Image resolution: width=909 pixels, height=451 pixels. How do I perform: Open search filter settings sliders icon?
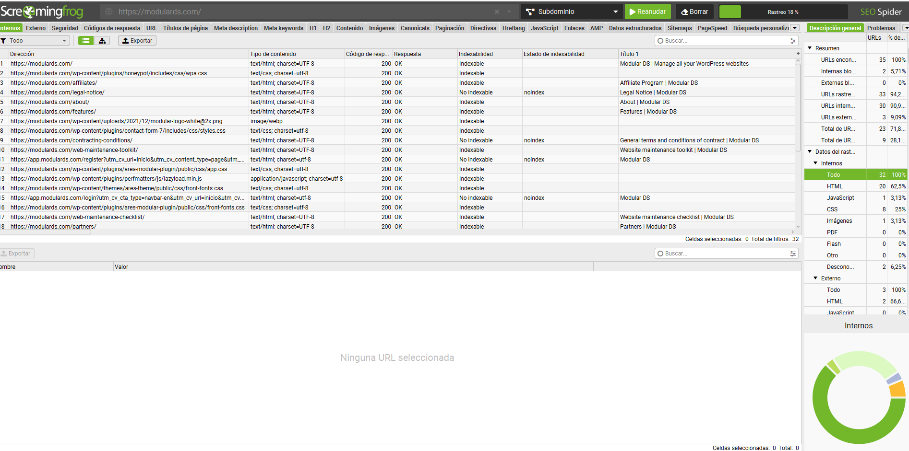tap(792, 40)
